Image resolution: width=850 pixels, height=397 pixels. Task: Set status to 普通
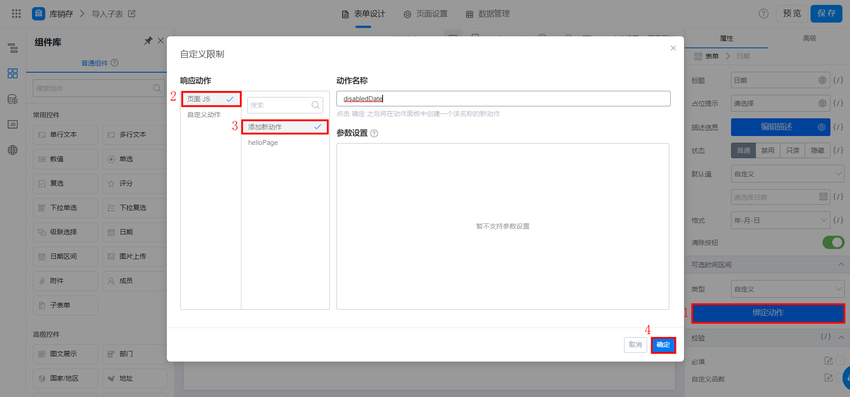click(x=743, y=151)
